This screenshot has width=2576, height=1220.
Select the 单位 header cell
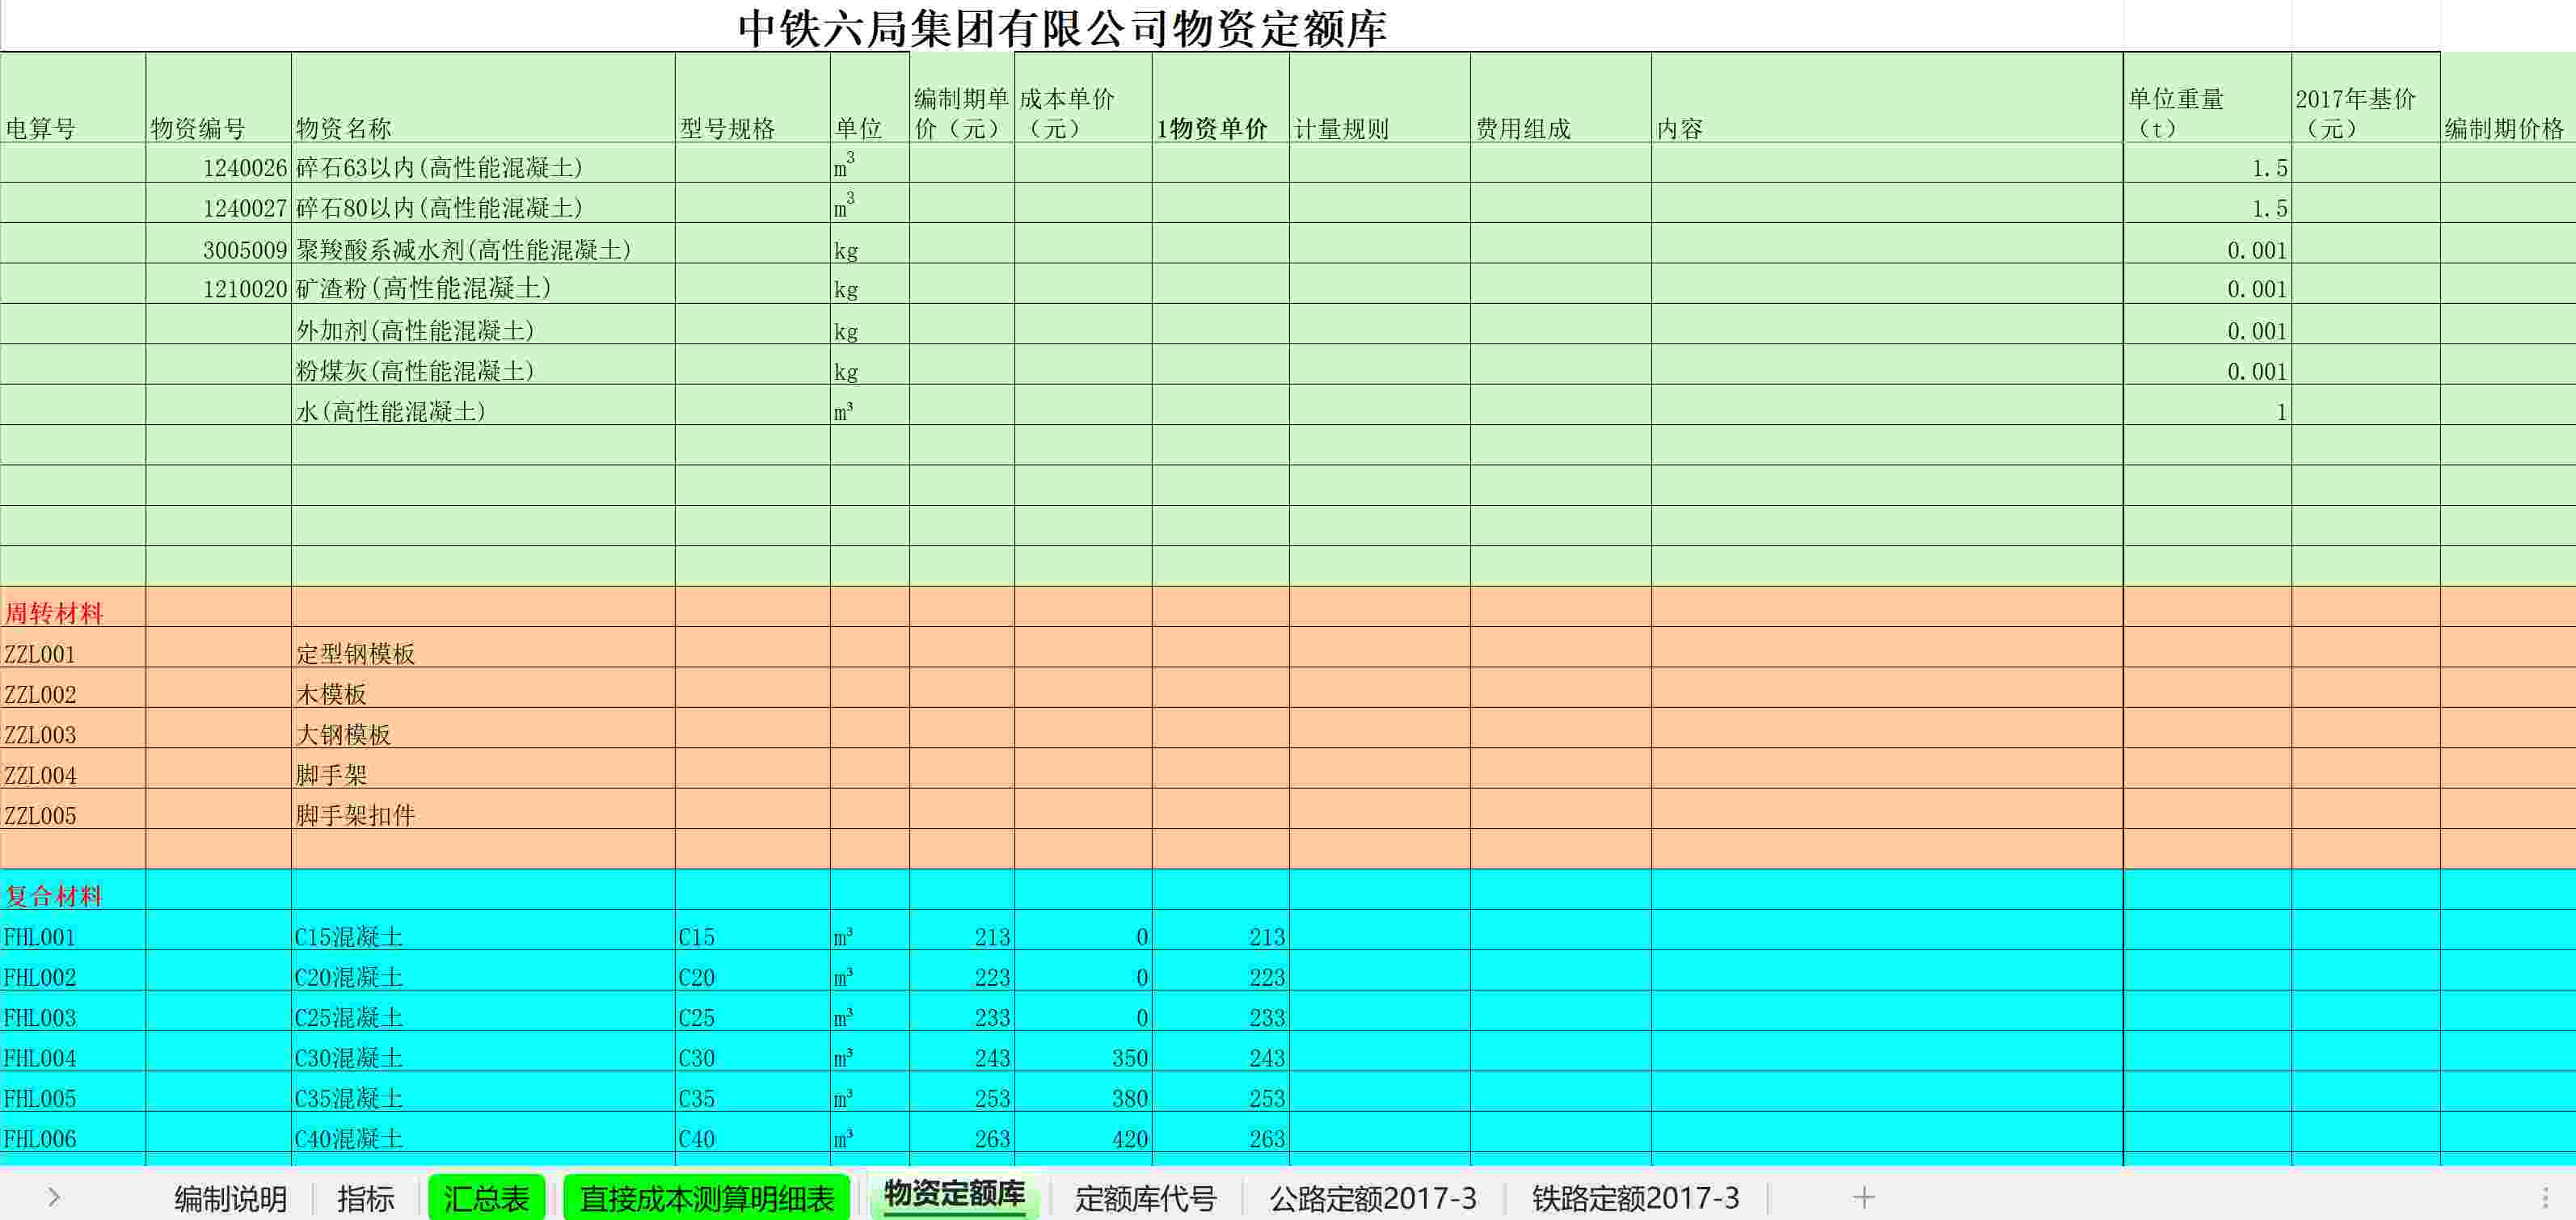pyautogui.click(x=869, y=98)
